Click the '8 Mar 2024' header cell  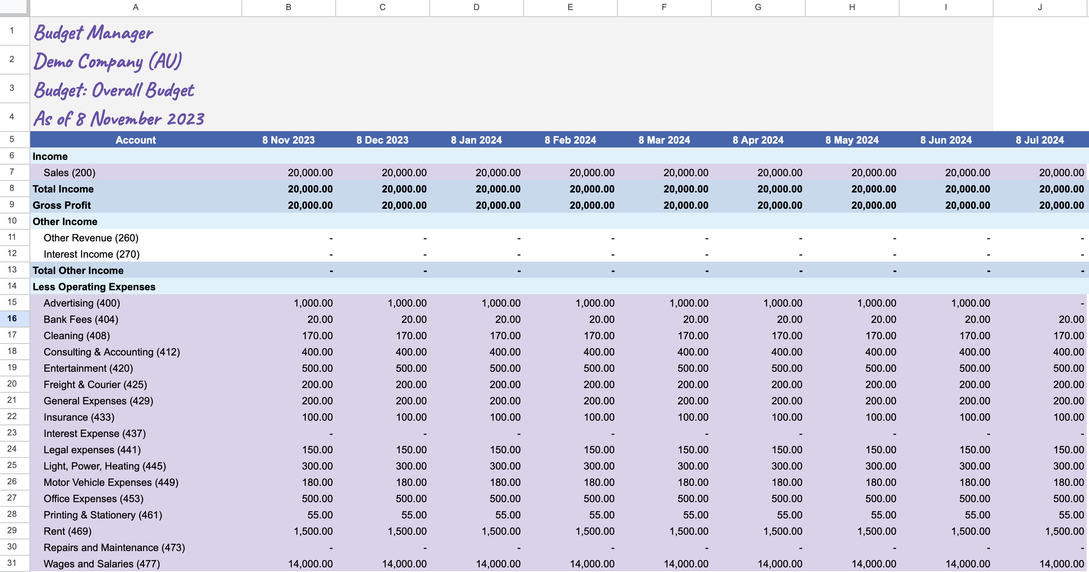coord(664,140)
